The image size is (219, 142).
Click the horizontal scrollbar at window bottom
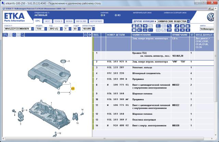coord(104,139)
